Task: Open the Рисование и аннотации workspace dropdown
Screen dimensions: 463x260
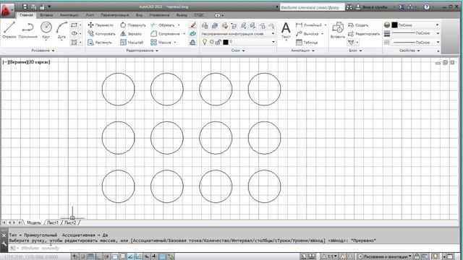Action: click(385, 257)
